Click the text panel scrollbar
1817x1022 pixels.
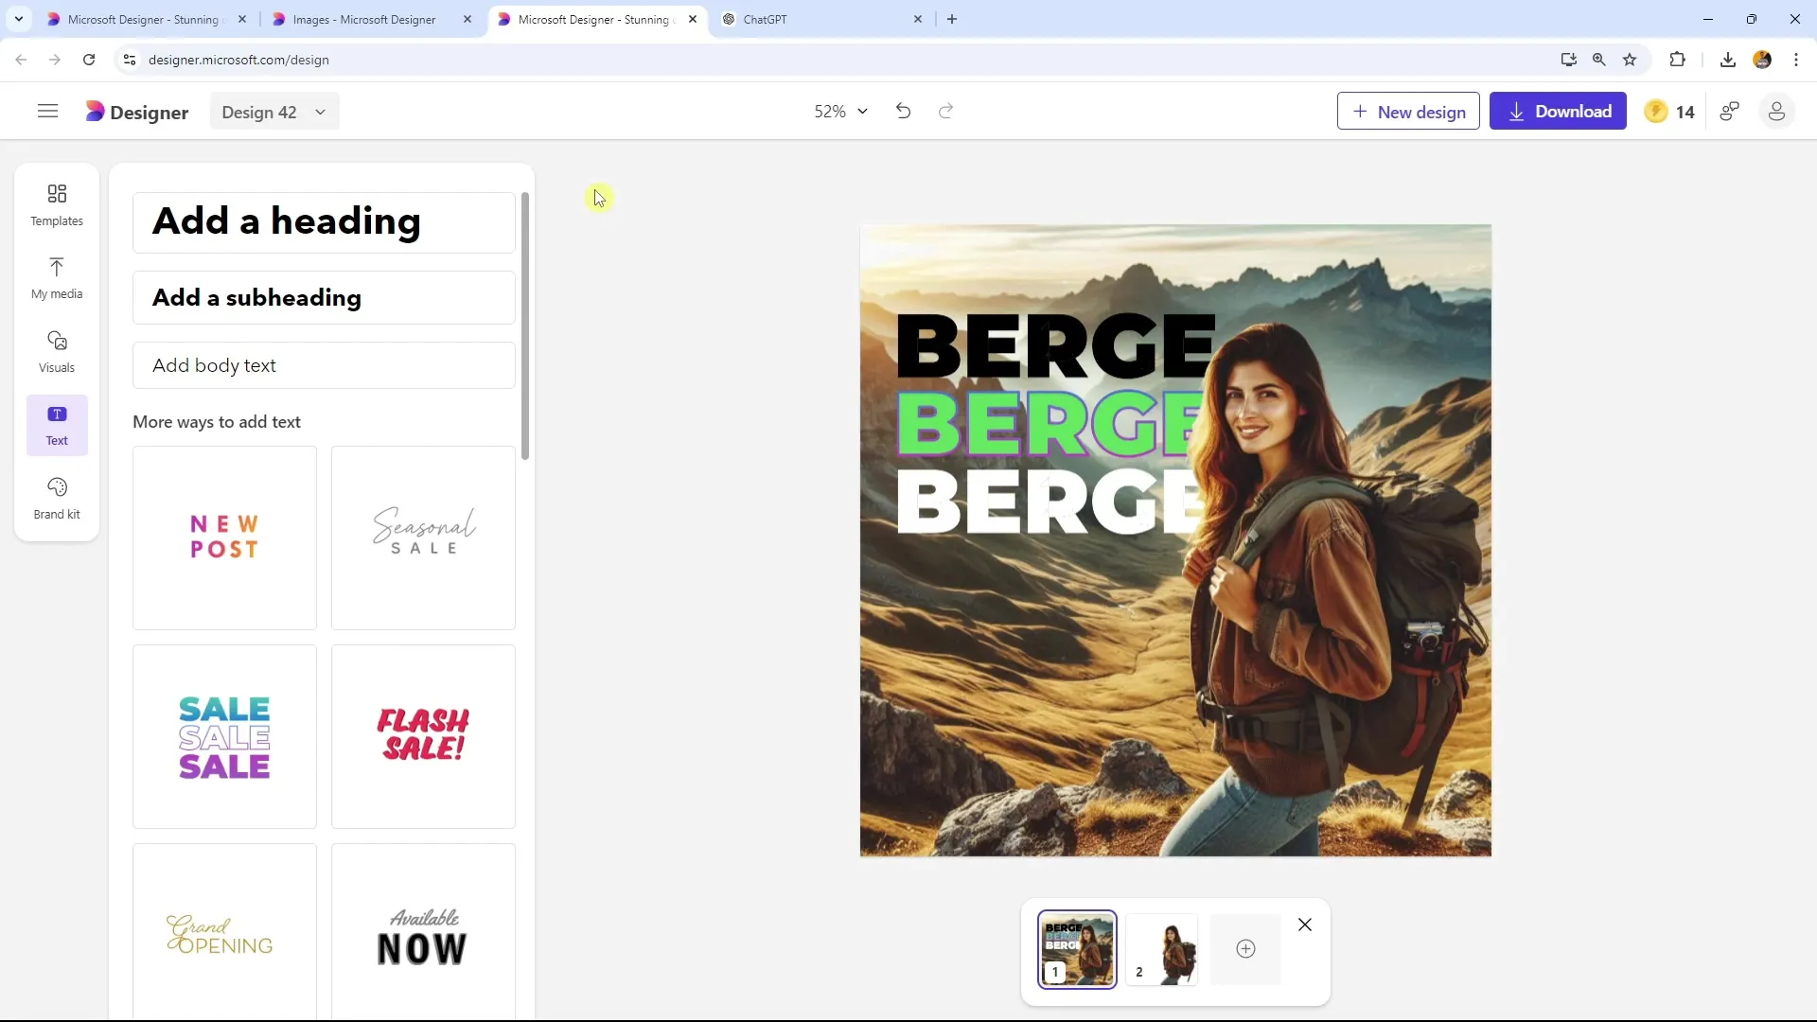(525, 326)
